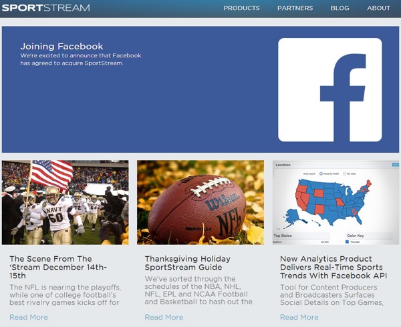
Task: Open Thanksgiving Holiday SportStream Guide title
Action: pyautogui.click(x=187, y=263)
